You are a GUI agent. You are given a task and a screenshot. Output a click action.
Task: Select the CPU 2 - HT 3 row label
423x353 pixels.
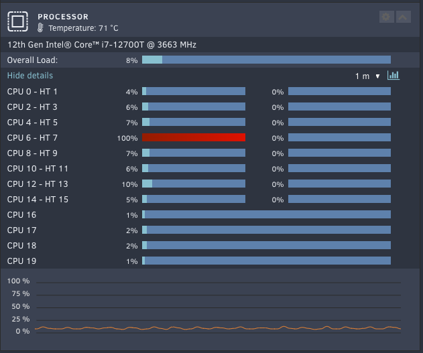[x=32, y=107]
